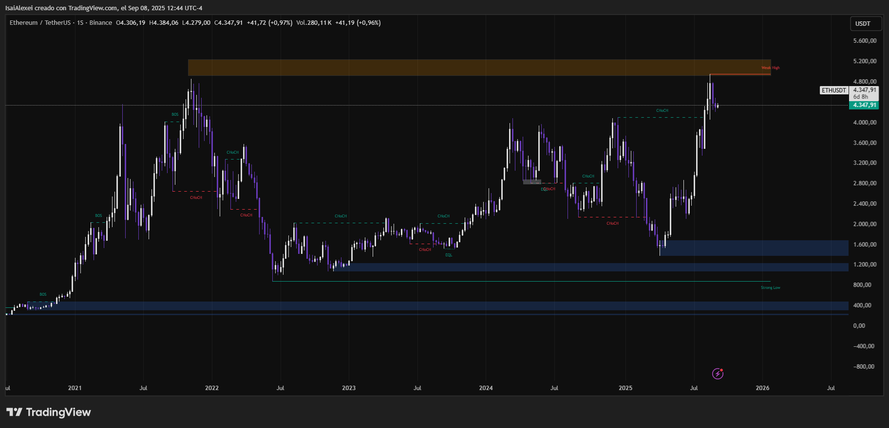Click the 2024 label on time axis
889x428 pixels.
486,388
